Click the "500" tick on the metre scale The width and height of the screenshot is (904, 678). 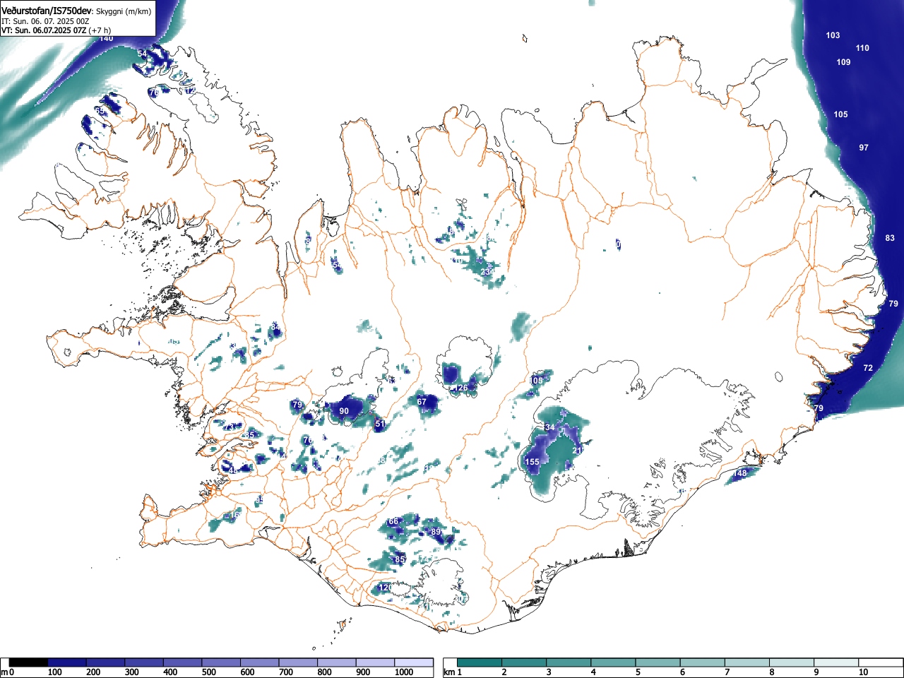(208, 672)
